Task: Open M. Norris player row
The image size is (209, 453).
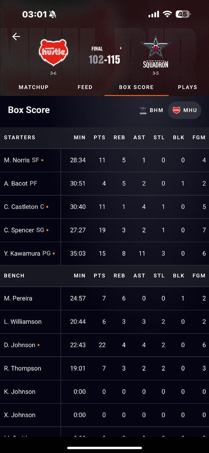Action: [104, 160]
